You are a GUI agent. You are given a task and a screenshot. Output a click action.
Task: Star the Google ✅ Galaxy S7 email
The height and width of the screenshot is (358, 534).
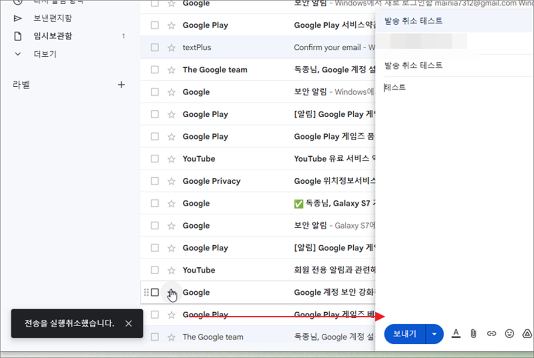(171, 203)
